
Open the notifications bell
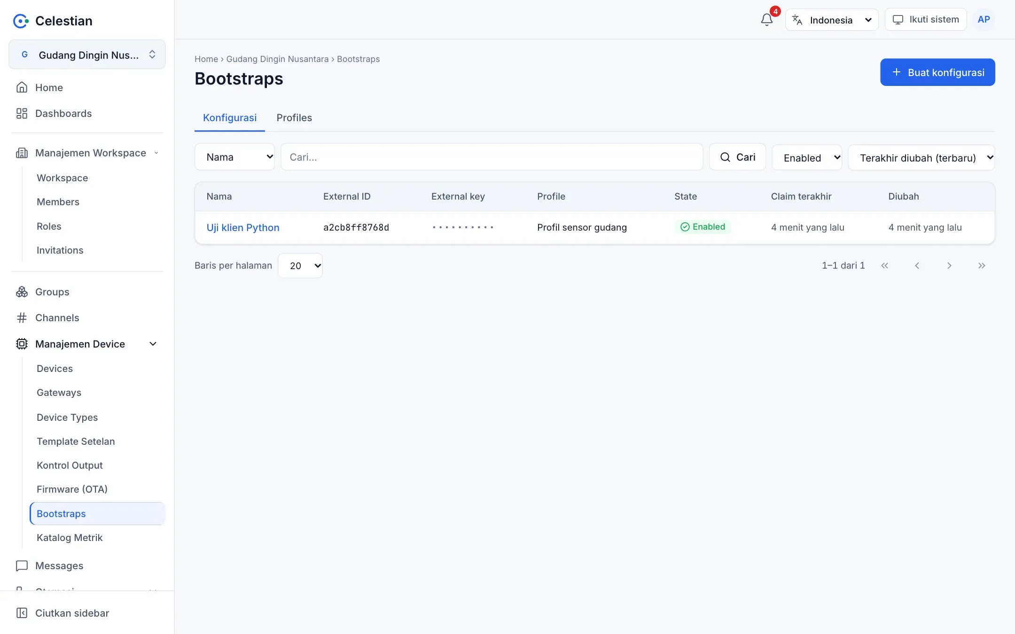coord(766,20)
